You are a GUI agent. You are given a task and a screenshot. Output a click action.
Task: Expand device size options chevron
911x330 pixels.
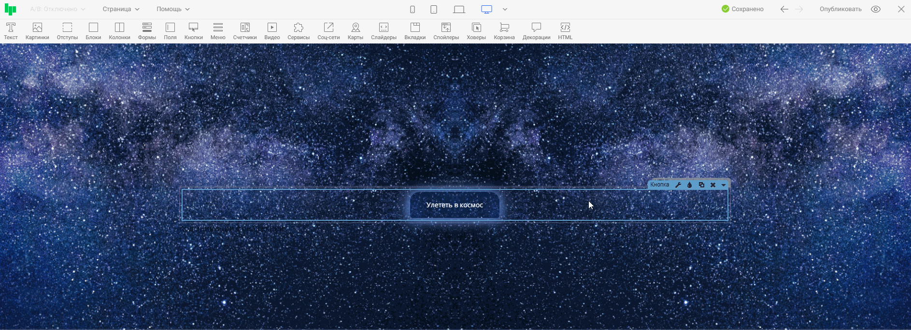[505, 9]
